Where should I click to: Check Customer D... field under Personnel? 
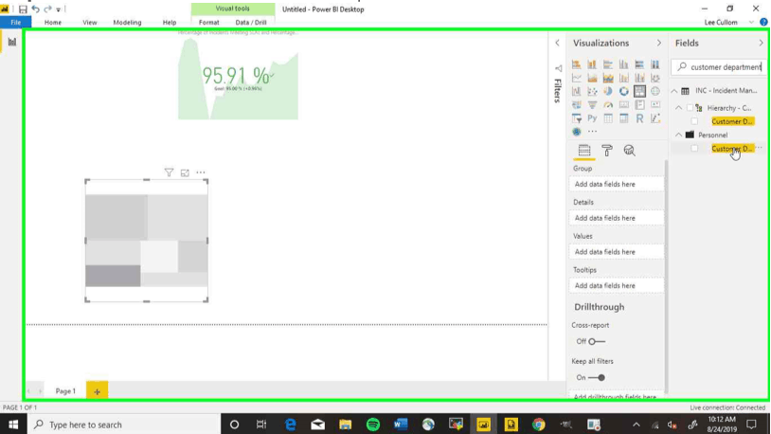coord(694,149)
